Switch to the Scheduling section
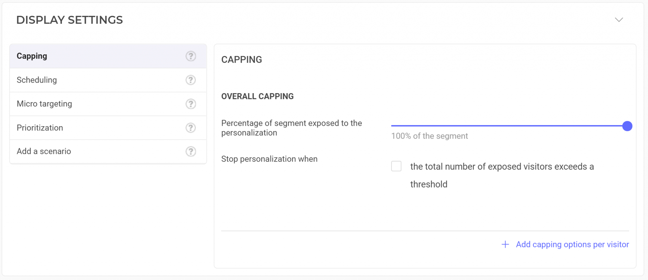 pos(108,80)
